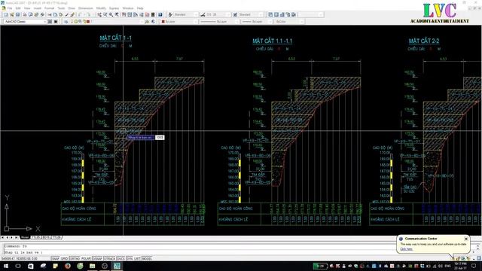
Task: Click the red ByLayer color swatch
Action: coord(163,22)
